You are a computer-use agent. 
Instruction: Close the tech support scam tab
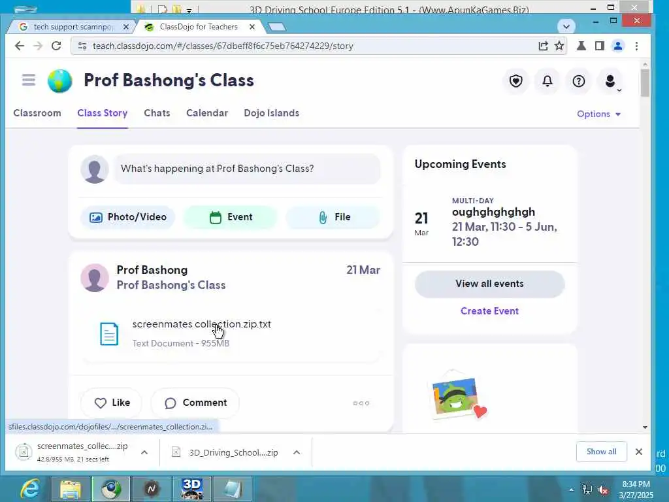[x=125, y=27]
